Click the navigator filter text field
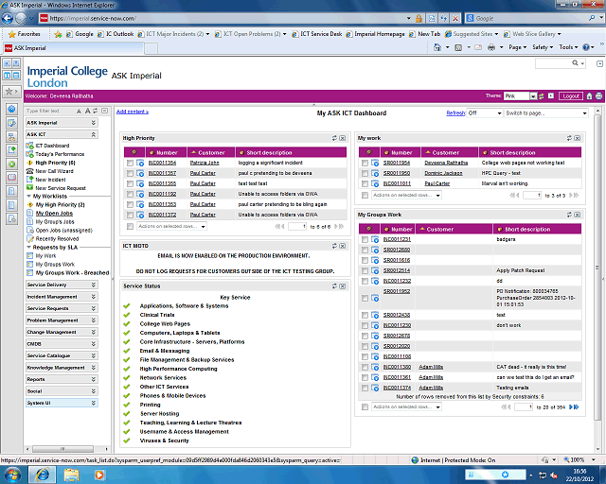Image resolution: width=606 pixels, height=484 pixels. pos(57,111)
